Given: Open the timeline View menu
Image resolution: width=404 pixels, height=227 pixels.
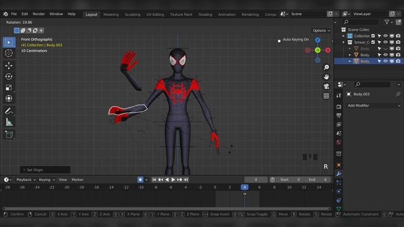Looking at the screenshot, I should pos(62,180).
